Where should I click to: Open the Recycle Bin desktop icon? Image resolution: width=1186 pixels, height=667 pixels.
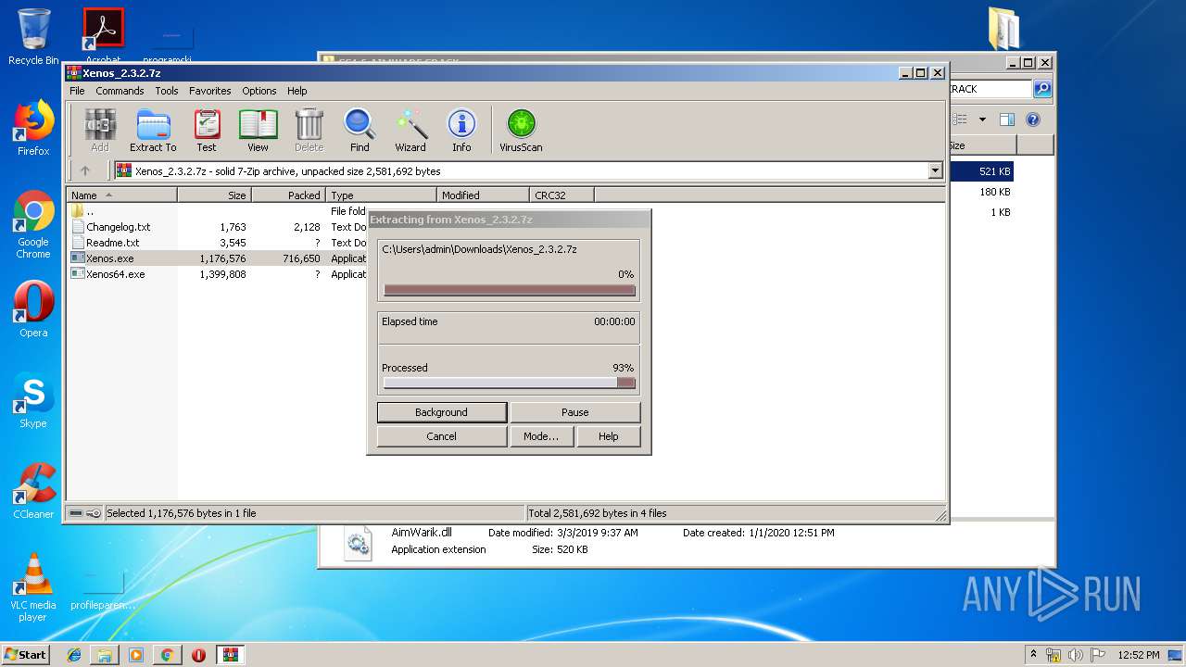pyautogui.click(x=33, y=38)
